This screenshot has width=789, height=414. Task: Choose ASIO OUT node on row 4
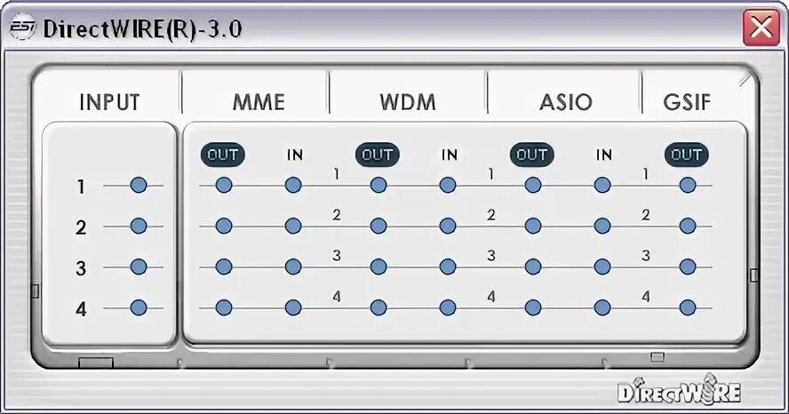click(x=533, y=307)
